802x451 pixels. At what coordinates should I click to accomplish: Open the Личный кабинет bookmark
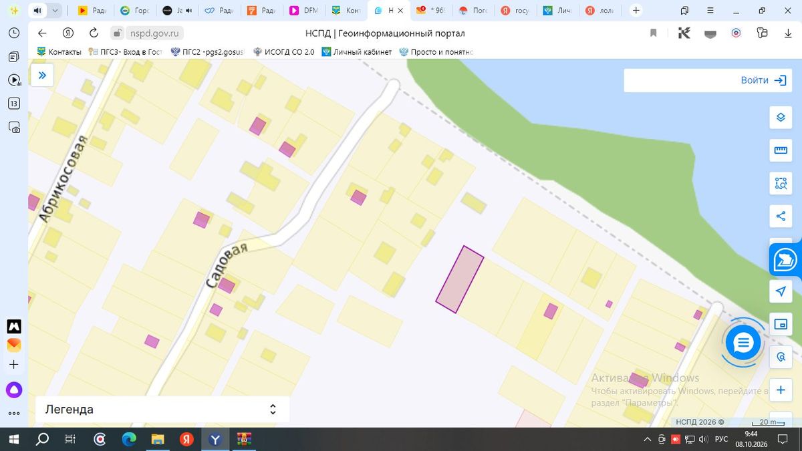click(356, 51)
